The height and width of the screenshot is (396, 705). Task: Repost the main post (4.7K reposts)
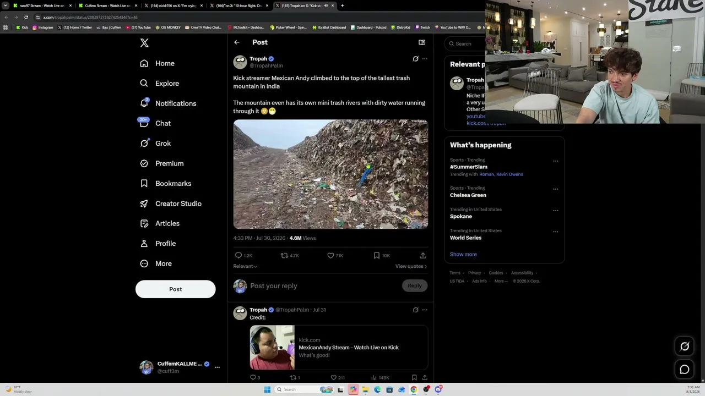(x=290, y=256)
